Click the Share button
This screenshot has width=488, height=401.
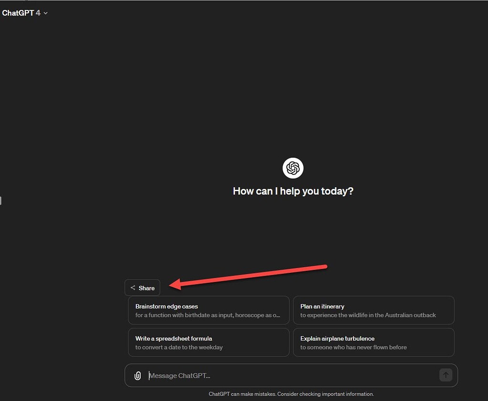(142, 287)
